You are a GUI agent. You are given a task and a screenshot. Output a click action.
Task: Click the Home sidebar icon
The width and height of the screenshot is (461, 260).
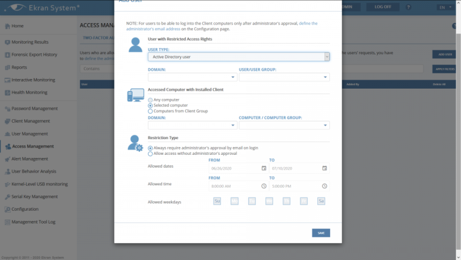pyautogui.click(x=7, y=26)
